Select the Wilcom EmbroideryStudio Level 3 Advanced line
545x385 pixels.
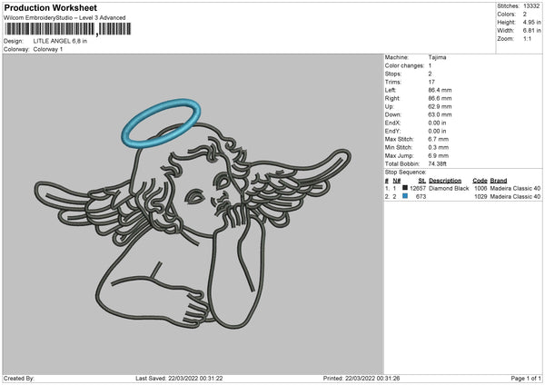coord(64,18)
